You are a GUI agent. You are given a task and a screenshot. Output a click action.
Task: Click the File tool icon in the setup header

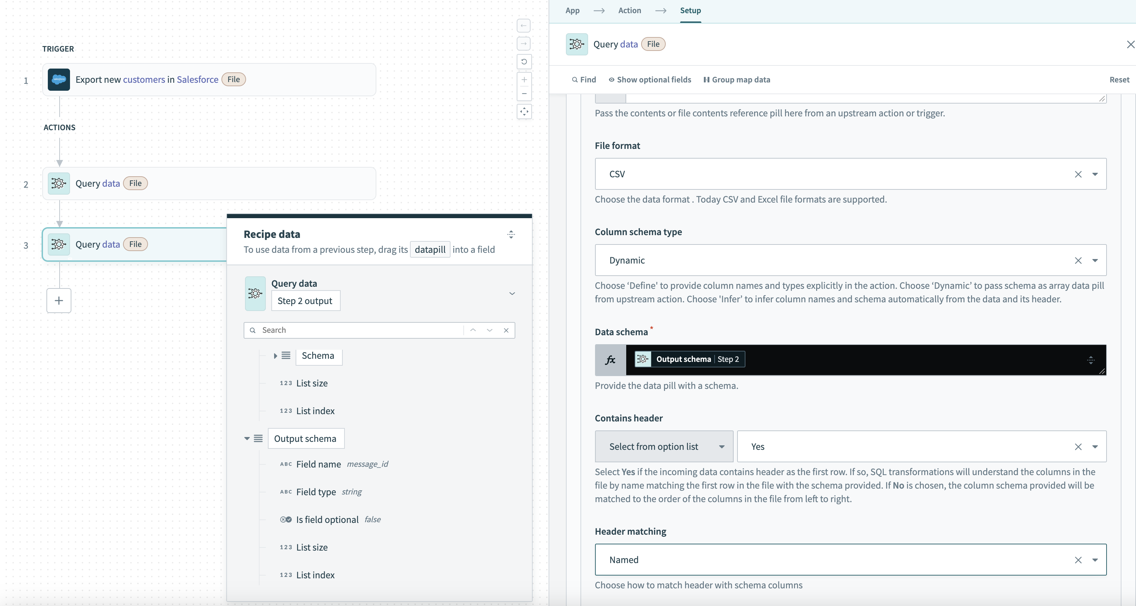pos(576,44)
